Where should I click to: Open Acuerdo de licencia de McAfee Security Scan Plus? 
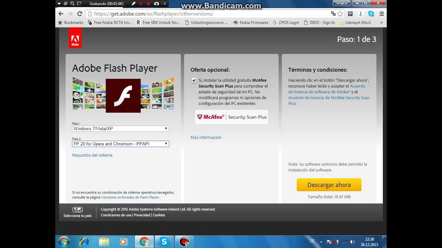329,101
